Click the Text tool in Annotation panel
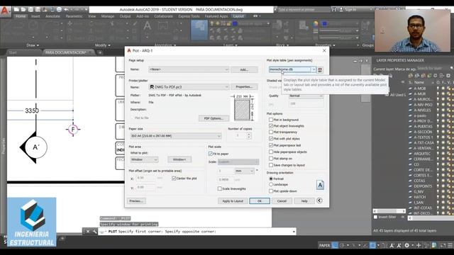This screenshot has height=255, width=454. (148, 27)
